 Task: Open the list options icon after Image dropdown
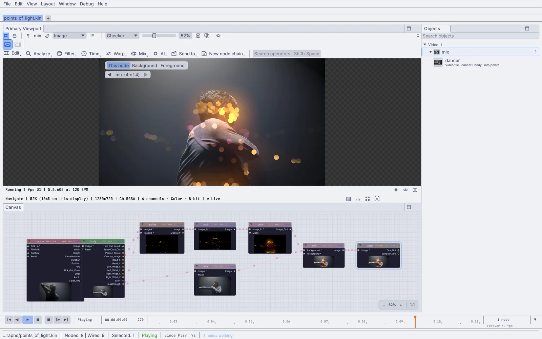92,36
